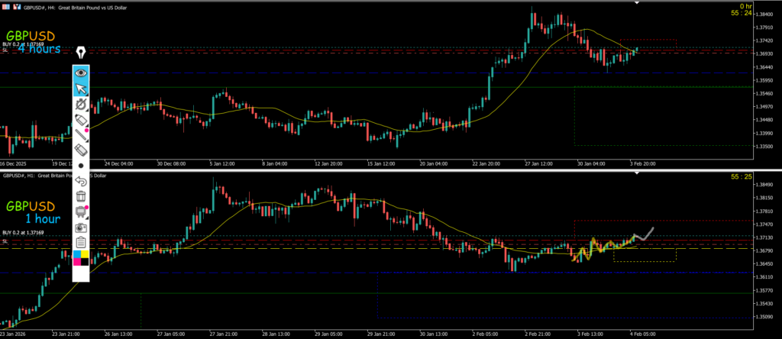The width and height of the screenshot is (782, 339).
Task: Click the train icon with pink dot
Action: [81, 211]
